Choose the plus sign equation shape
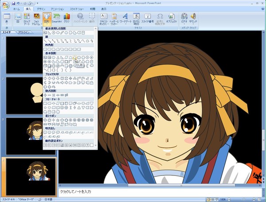266x202 pixels. (x=45, y=95)
